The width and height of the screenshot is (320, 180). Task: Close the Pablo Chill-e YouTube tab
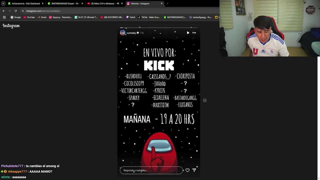pos(122,3)
